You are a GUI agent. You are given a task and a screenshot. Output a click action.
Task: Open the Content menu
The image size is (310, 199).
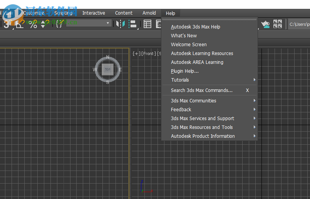click(124, 13)
